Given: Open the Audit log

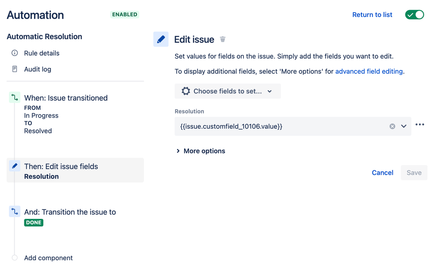Looking at the screenshot, I should pos(37,69).
